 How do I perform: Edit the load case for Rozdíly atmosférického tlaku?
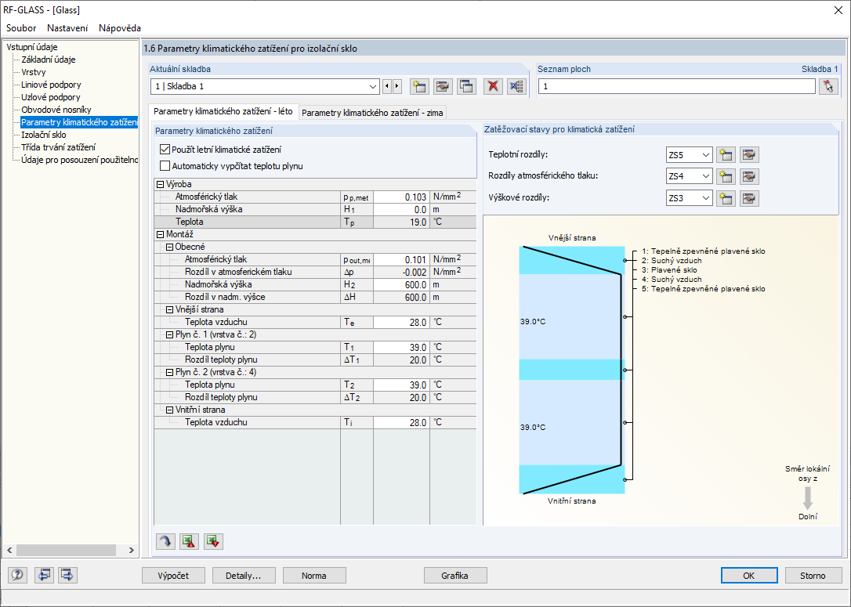[x=749, y=176]
